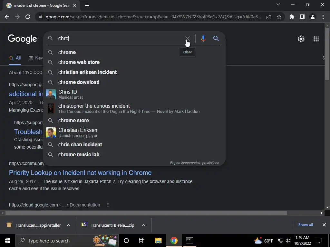
Task: Share this page from address bar
Action: coord(269,17)
